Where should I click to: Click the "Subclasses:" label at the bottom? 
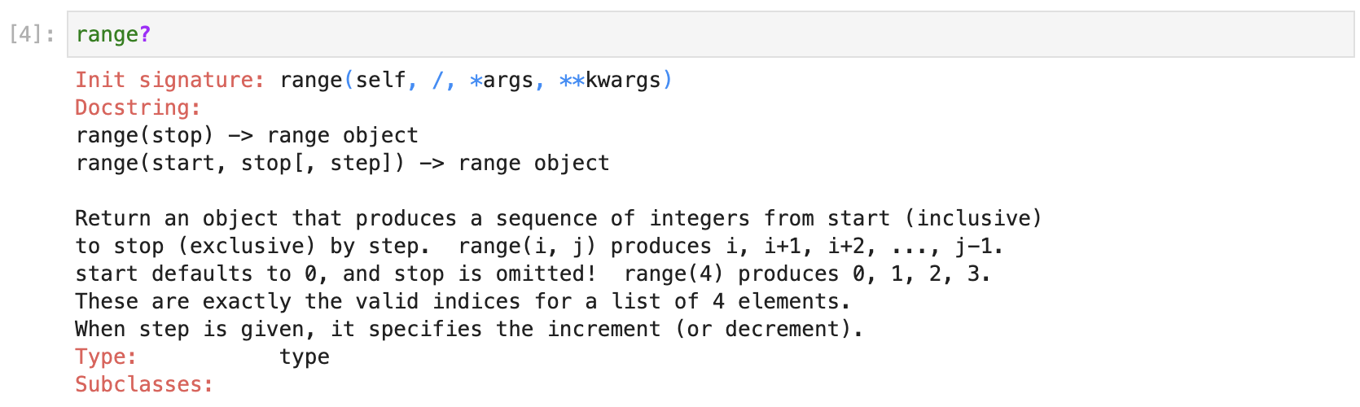(144, 384)
